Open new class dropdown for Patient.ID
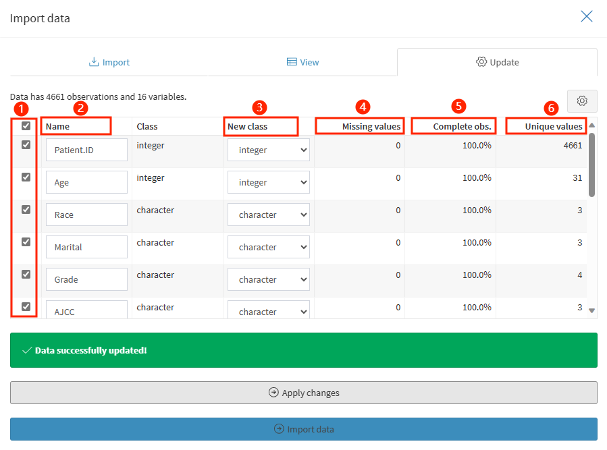The image size is (607, 450). click(268, 150)
